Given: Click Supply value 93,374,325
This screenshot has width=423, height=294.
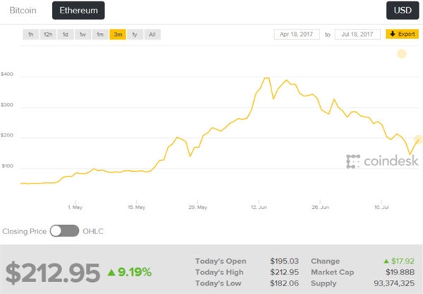Looking at the screenshot, I should 394,283.
